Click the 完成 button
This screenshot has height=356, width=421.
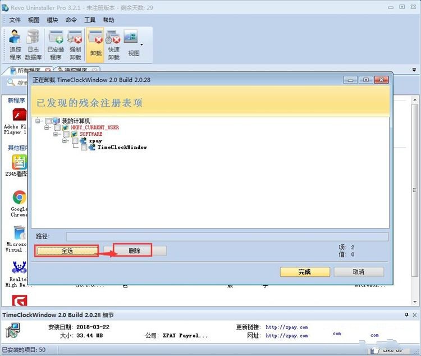pyautogui.click(x=305, y=272)
